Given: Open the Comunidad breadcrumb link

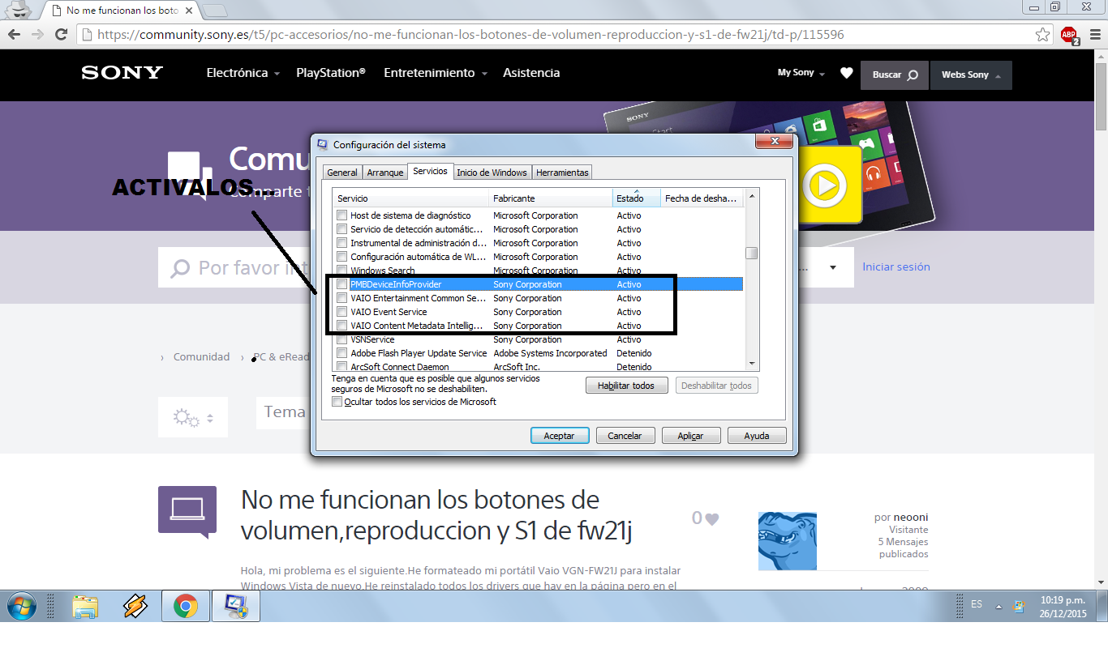Looking at the screenshot, I should click(x=201, y=356).
